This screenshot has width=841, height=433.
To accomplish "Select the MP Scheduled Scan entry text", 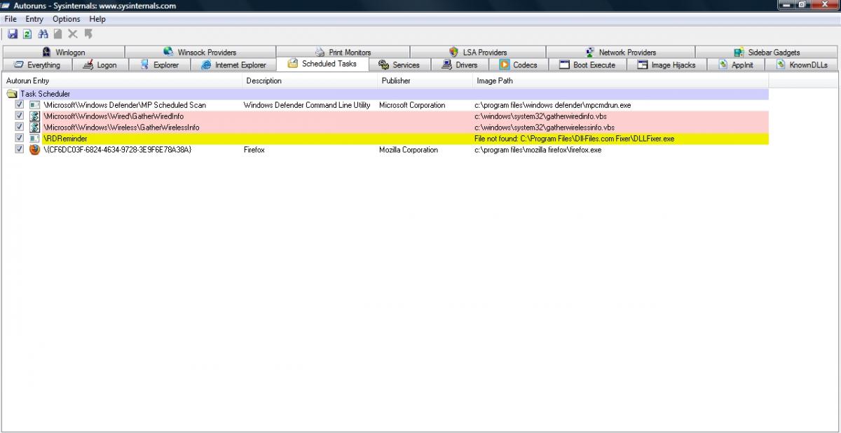I will tap(125, 105).
